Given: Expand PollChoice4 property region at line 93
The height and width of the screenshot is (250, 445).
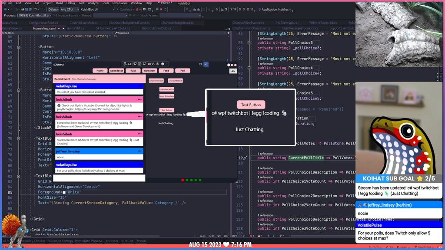Looking at the screenshot, I should tap(249, 68).
